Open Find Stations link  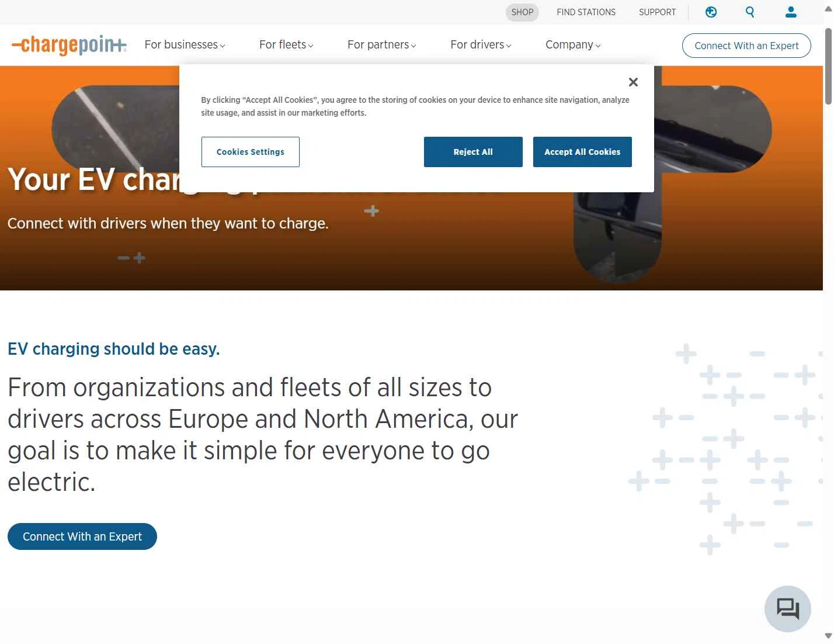586,12
